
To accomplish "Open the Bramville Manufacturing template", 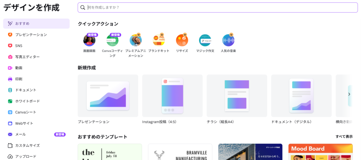I will [x=180, y=152].
